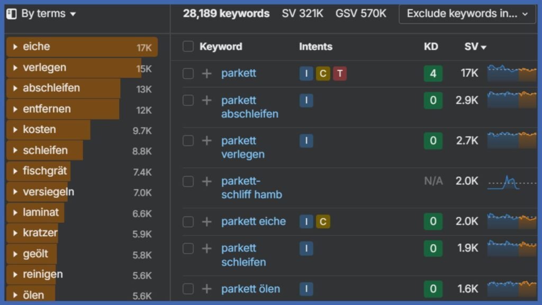
Task: Sort by the SV column header
Action: point(475,47)
